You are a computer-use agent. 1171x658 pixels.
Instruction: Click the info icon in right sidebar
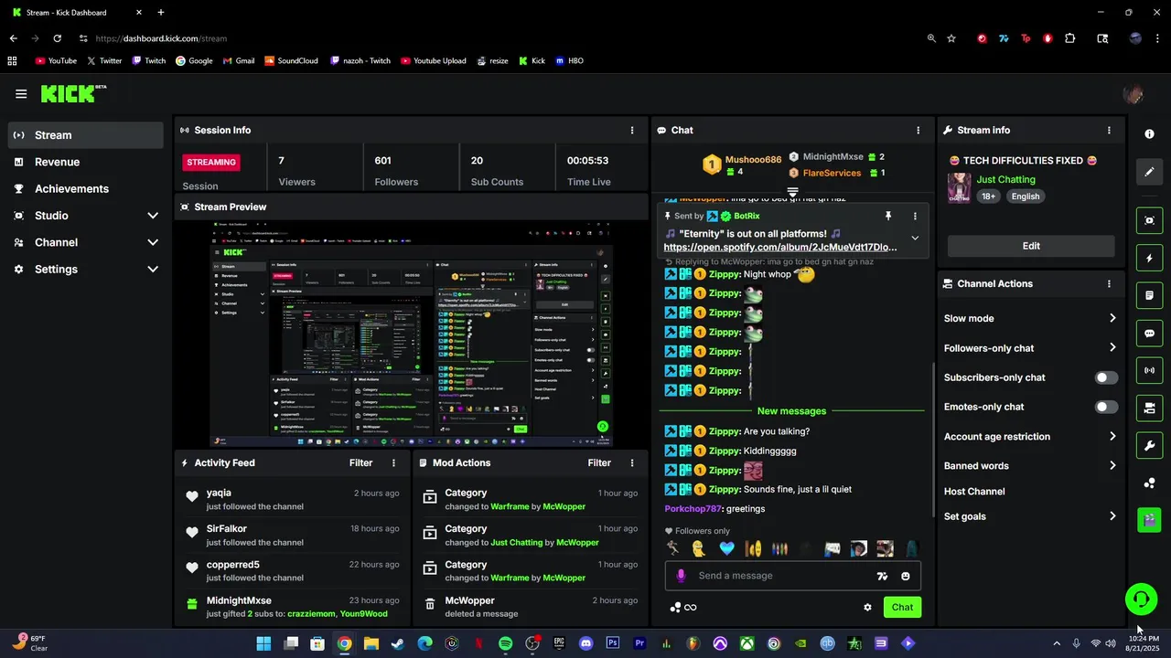click(x=1149, y=133)
